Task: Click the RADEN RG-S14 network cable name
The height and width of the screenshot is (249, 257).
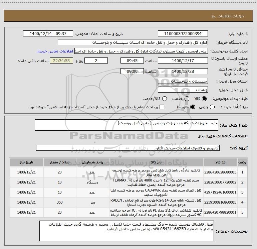Action: click(x=156, y=203)
